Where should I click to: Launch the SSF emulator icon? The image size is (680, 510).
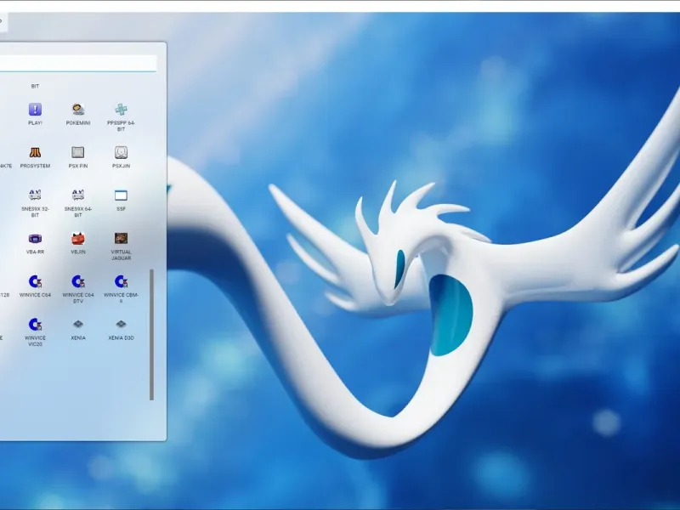click(x=121, y=195)
